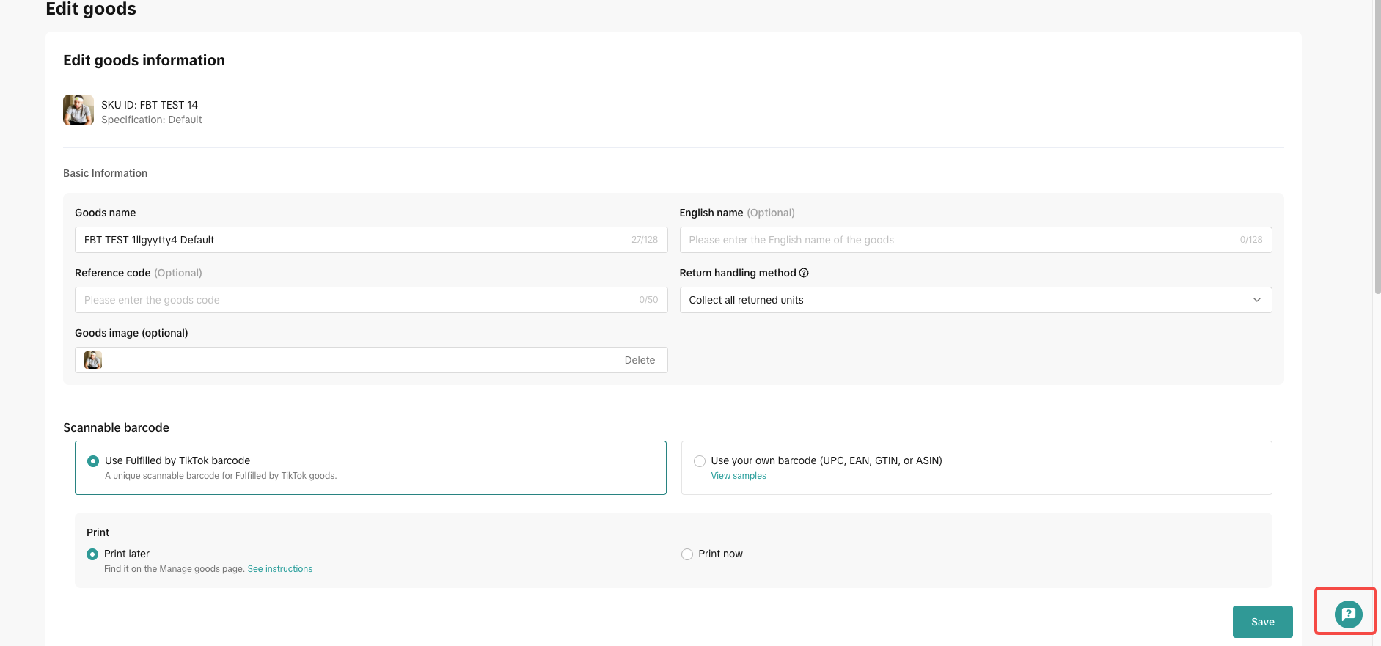Select Use your own barcode option
1381x646 pixels.
coord(700,461)
